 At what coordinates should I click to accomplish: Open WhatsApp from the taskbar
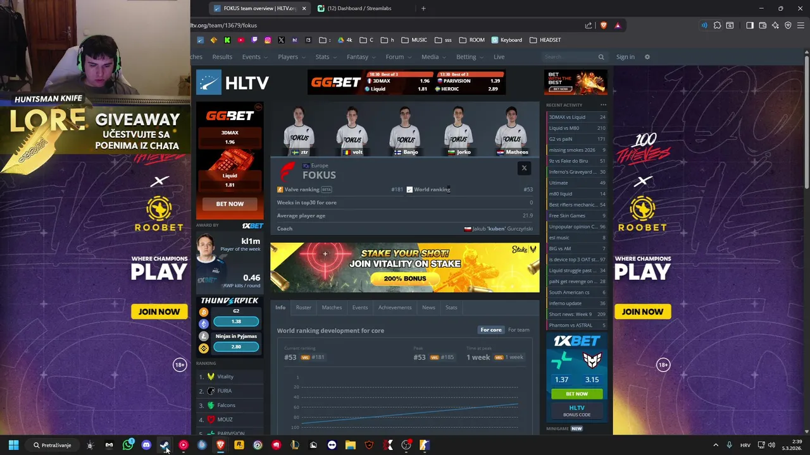pyautogui.click(x=128, y=445)
